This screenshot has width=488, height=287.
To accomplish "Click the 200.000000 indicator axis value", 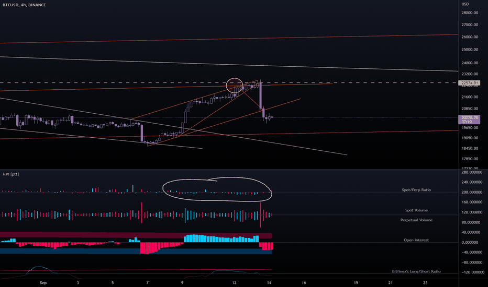I will tap(472, 193).
